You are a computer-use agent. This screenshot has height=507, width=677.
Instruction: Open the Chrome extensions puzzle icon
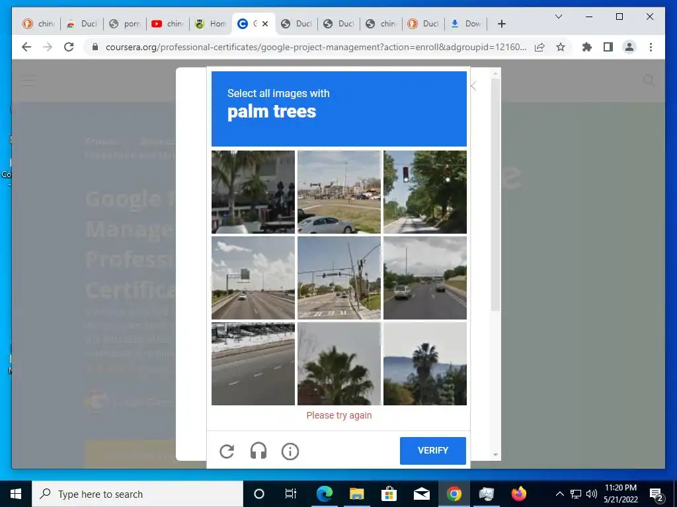[x=587, y=47]
